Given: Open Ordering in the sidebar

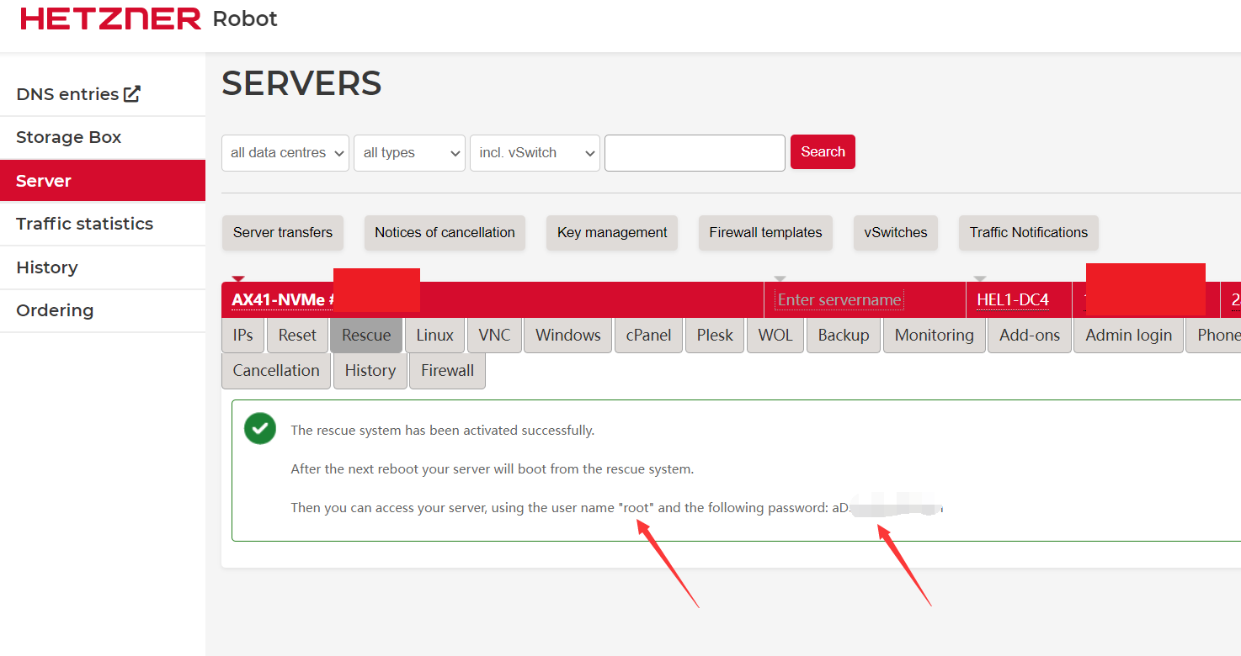Looking at the screenshot, I should coord(103,310).
